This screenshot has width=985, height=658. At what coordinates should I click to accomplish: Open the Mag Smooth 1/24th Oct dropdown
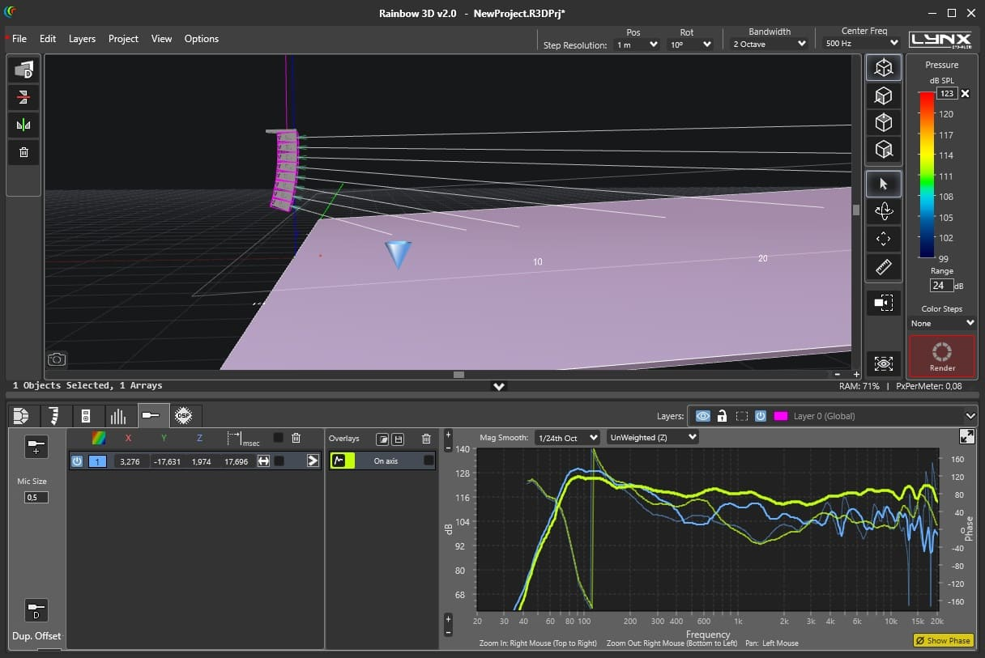pos(567,438)
